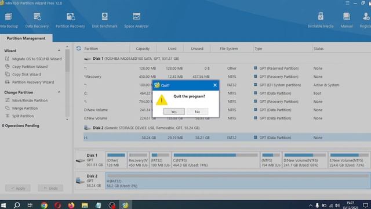Close the Quit dialog with X
Screen dimensions: 371x209
click(215, 85)
